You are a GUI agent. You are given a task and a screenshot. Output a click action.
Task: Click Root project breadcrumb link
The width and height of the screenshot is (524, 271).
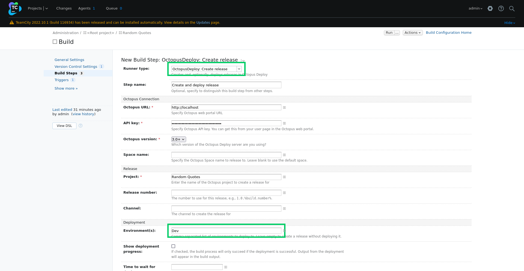click(100, 33)
